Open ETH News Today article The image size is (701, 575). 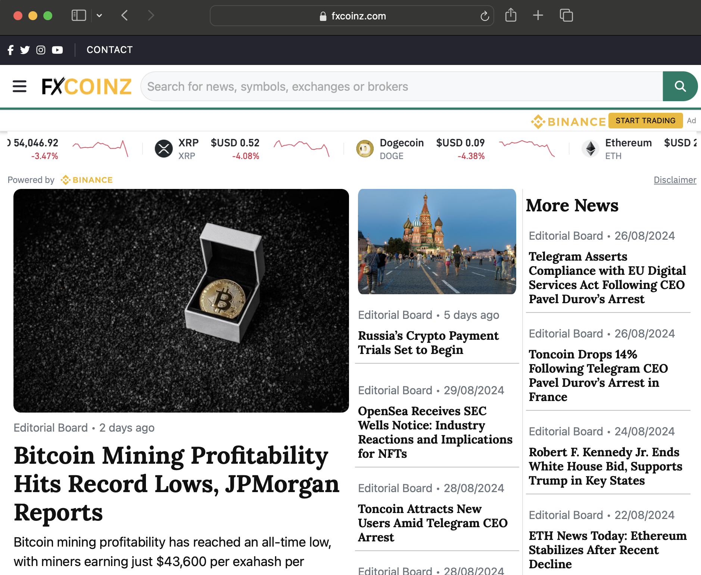coord(608,550)
